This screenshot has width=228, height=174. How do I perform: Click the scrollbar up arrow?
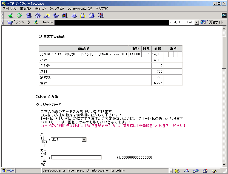224,28
